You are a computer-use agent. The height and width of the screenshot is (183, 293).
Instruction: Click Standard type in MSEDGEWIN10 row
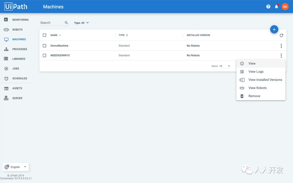124,55
